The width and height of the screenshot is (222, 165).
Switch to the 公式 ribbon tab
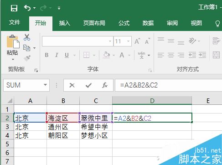124,23
